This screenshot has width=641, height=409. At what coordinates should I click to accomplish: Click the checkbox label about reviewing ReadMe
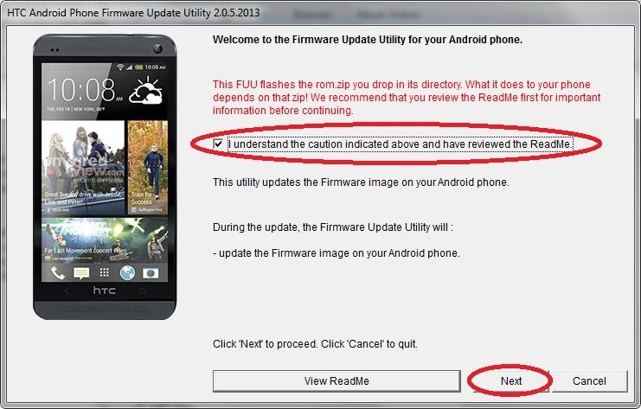401,144
